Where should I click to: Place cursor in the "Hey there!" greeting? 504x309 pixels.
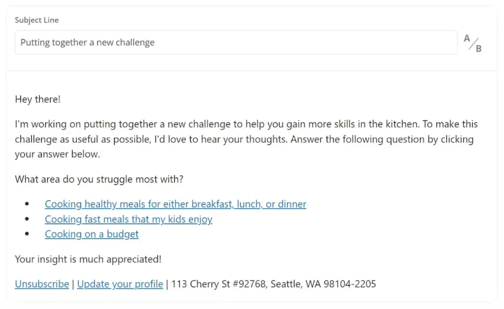(x=38, y=99)
